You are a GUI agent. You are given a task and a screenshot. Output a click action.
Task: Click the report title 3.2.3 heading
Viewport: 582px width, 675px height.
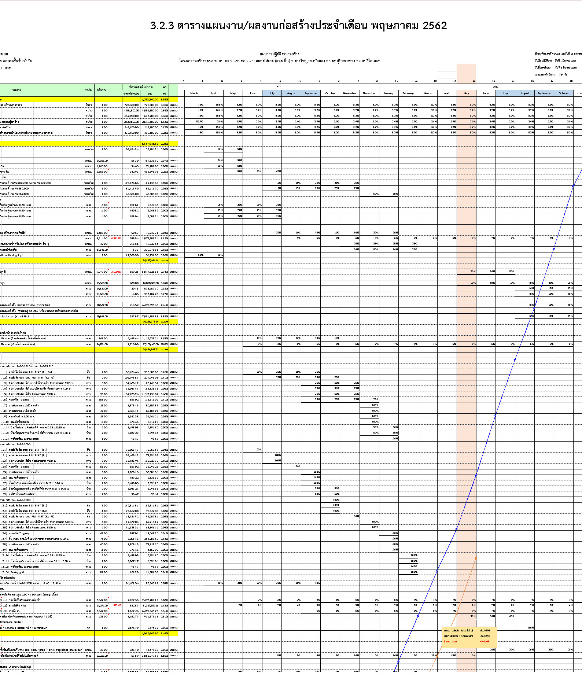tap(298, 26)
